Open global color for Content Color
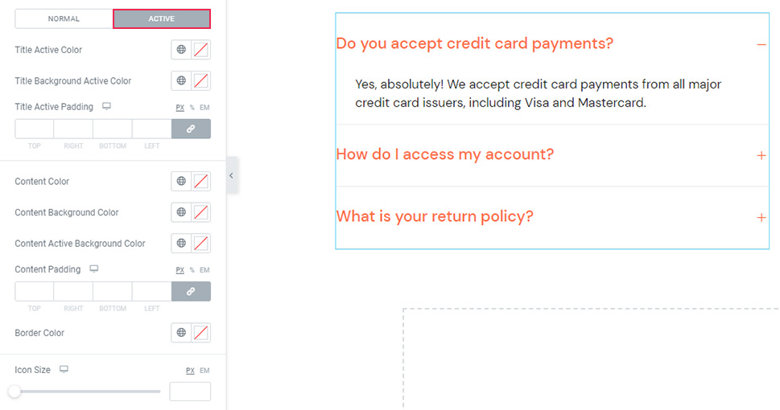The height and width of the screenshot is (410, 780). 181,182
